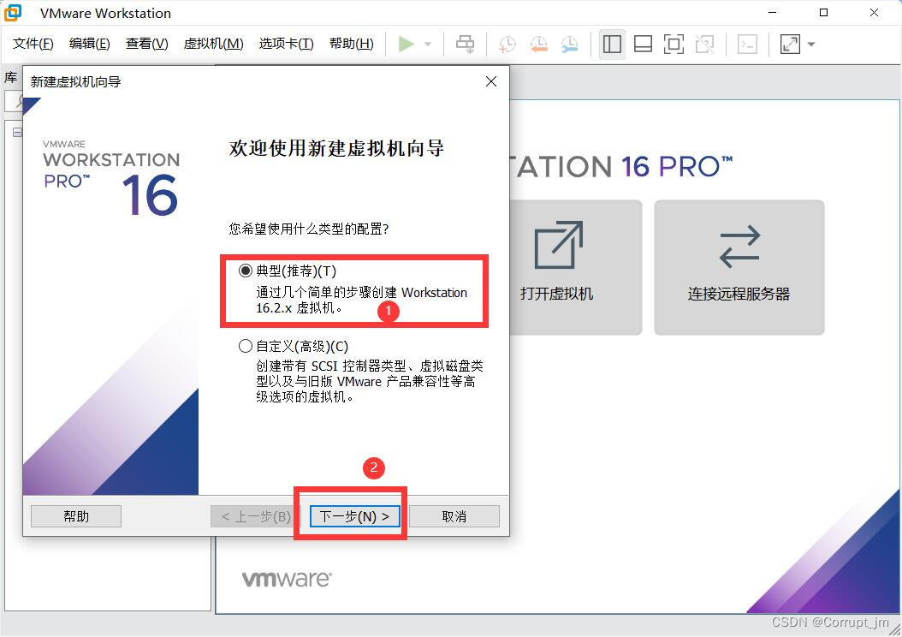
Task: Open the 编辑(E) menu
Action: click(x=89, y=44)
